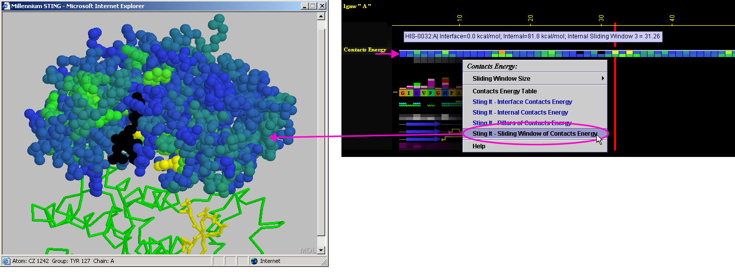Screen dimensions: 735x272
Task: Click ruler position label 40
Action: point(672,18)
